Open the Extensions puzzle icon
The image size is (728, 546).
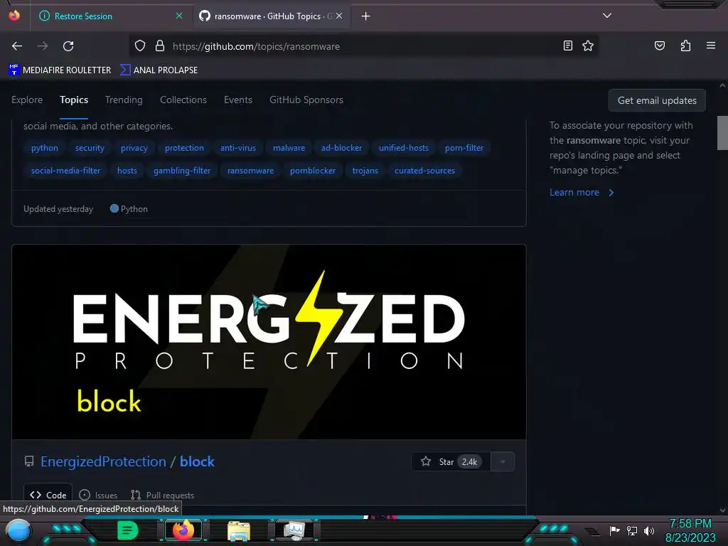pos(685,45)
